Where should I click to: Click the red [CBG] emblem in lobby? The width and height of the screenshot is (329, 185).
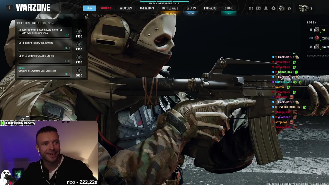click(317, 38)
